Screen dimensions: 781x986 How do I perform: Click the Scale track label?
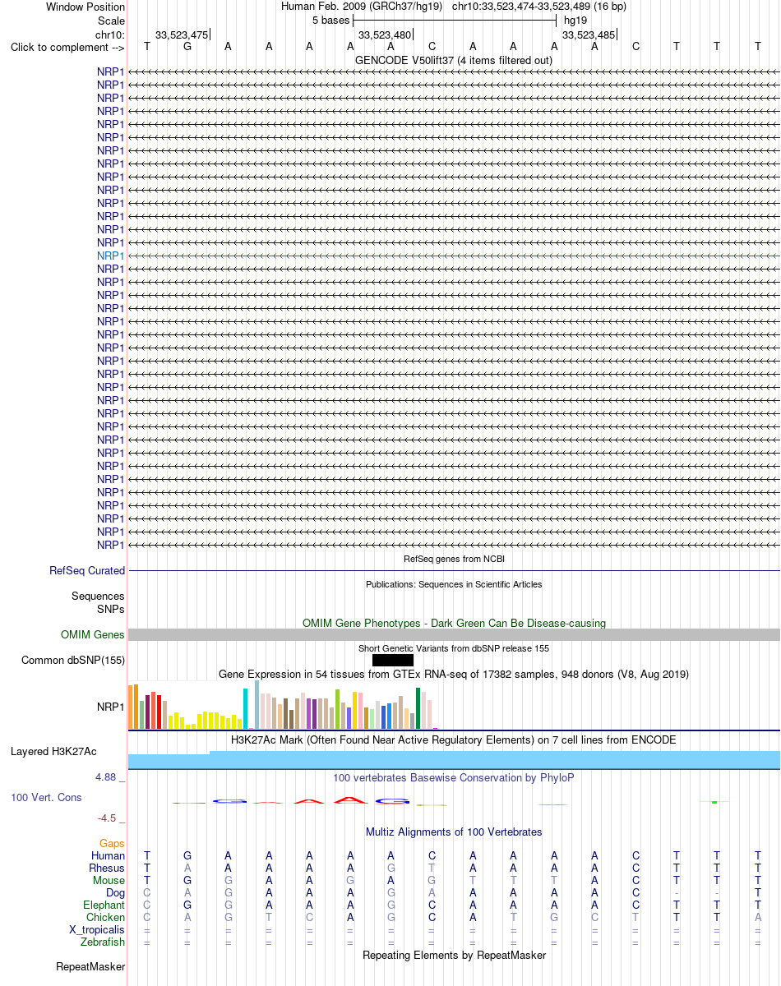point(111,20)
